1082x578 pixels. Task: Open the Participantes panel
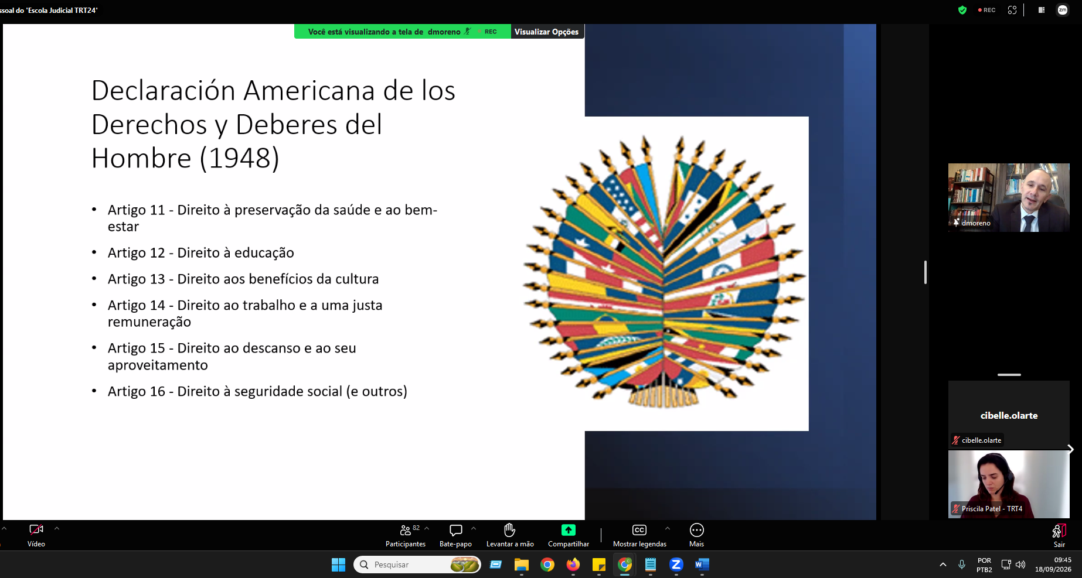(x=405, y=535)
